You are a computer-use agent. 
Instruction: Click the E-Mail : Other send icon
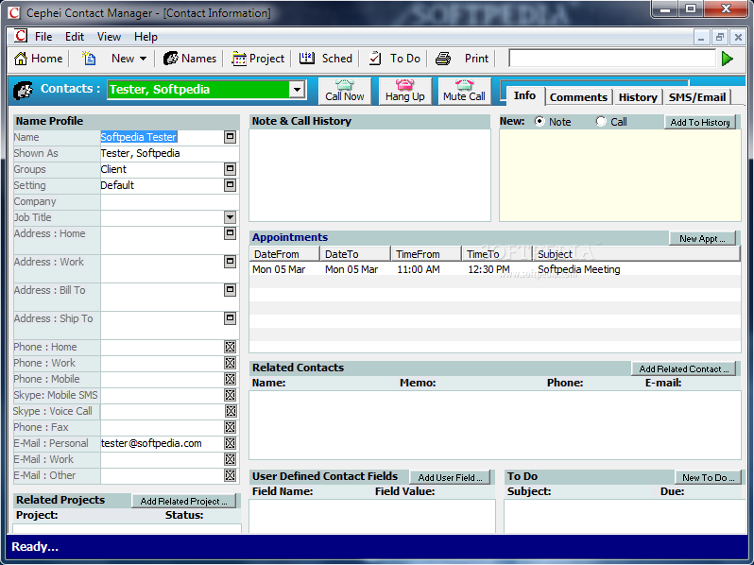point(231,475)
